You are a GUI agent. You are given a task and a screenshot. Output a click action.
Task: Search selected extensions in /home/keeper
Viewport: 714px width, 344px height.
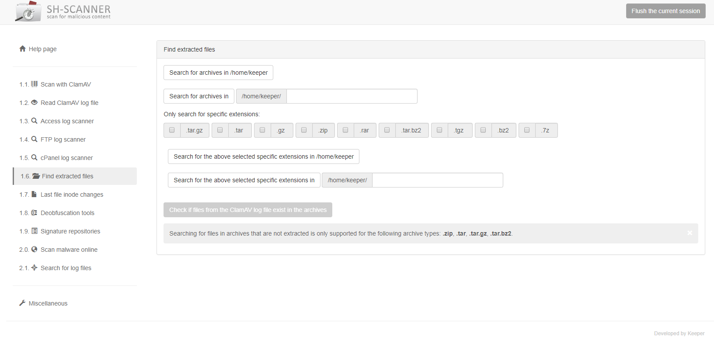coord(264,156)
